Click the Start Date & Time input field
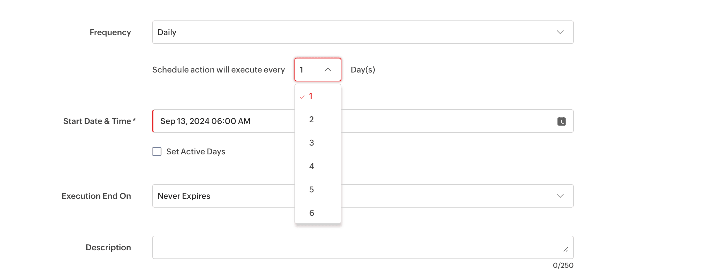Image resolution: width=702 pixels, height=276 pixels. (x=222, y=121)
